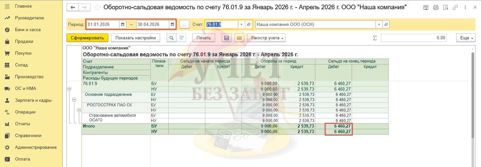Open the Регистр учета dropdown menu
The image size is (481, 167).
(266, 38)
